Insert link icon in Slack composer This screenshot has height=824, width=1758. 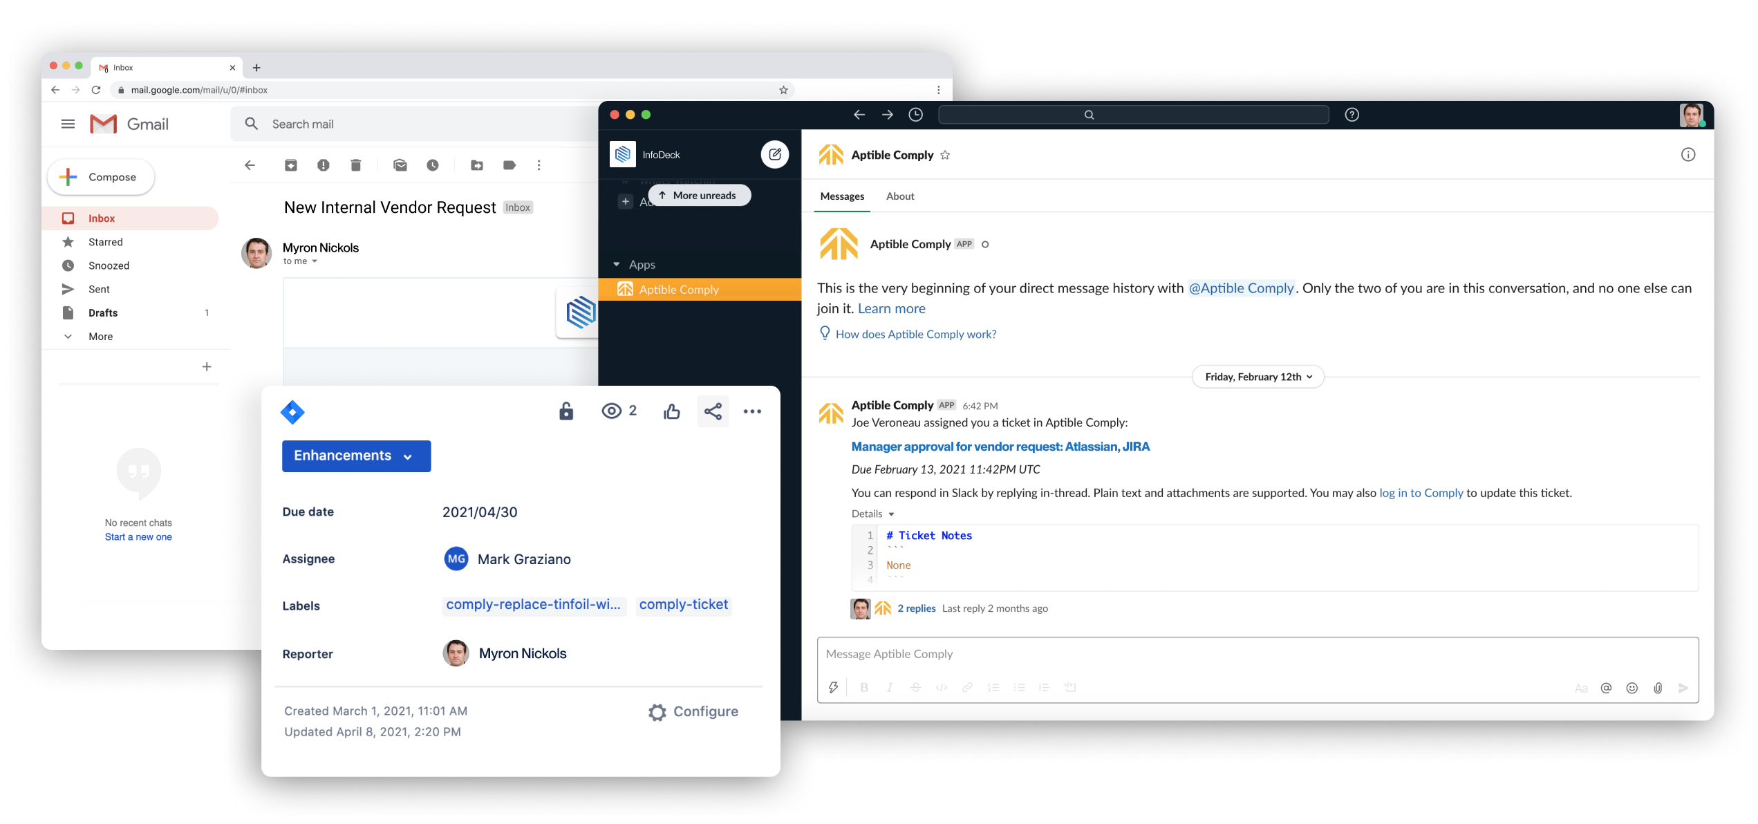click(x=967, y=688)
